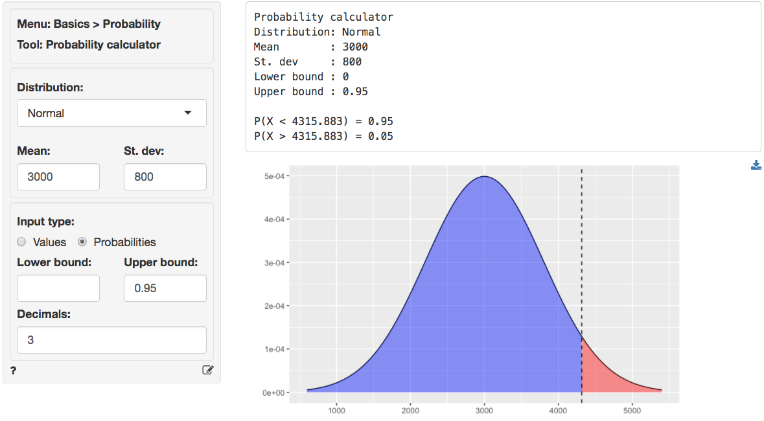Select the Probabilities radio button
Screen dimensions: 764x421
[82, 242]
